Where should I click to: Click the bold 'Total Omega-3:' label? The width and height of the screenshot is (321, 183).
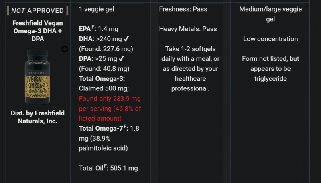click(x=102, y=78)
